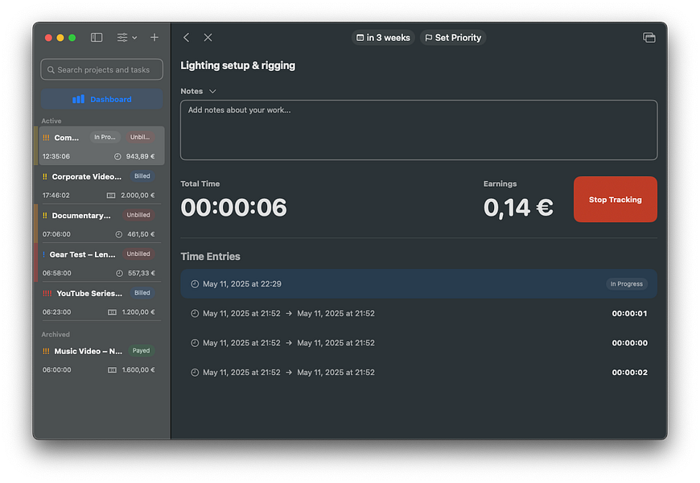Click the clock icon beside 461,50 €
The height and width of the screenshot is (483, 700).
119,234
